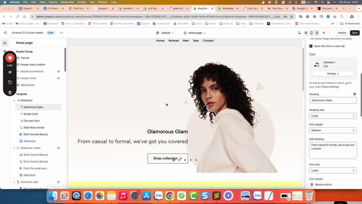
Task: Show the Slideshow center section
Action: 58,148
